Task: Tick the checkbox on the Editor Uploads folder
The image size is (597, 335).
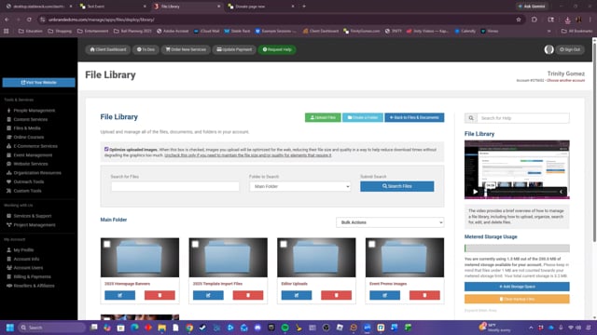Action: click(284, 244)
